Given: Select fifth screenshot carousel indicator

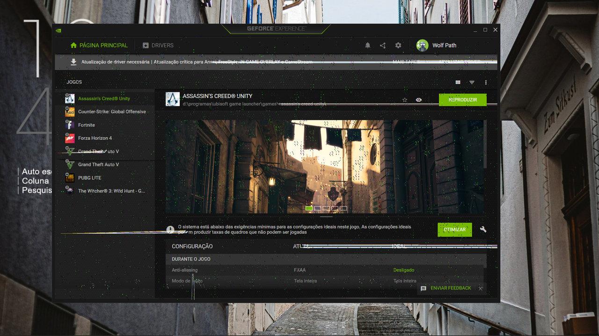Looking at the screenshot, I should 343,208.
